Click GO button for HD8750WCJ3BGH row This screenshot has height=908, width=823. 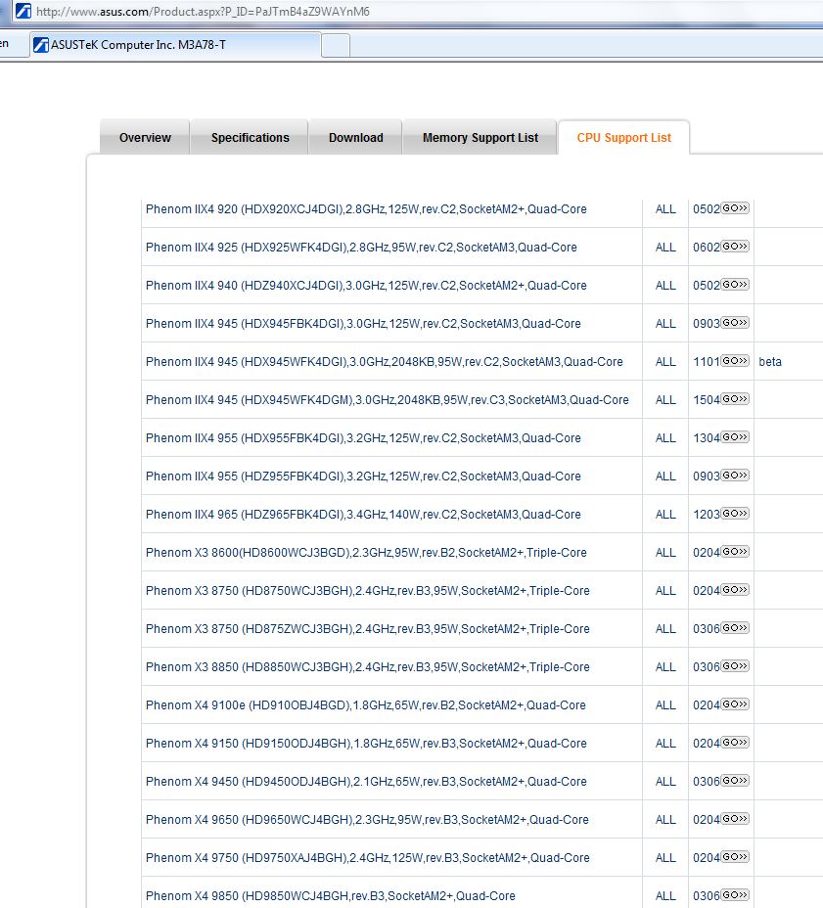click(x=735, y=591)
